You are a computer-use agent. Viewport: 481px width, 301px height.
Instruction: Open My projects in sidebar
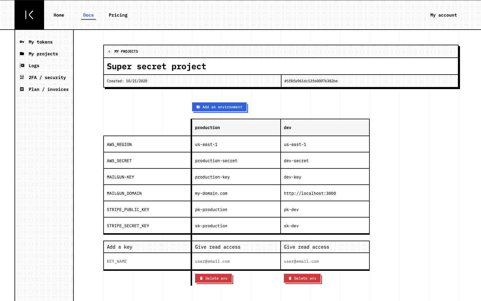tap(43, 54)
